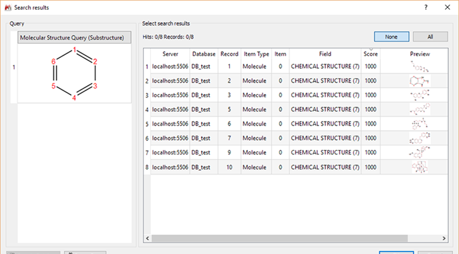Click the Database column header
The height and width of the screenshot is (254, 459).
(x=204, y=54)
